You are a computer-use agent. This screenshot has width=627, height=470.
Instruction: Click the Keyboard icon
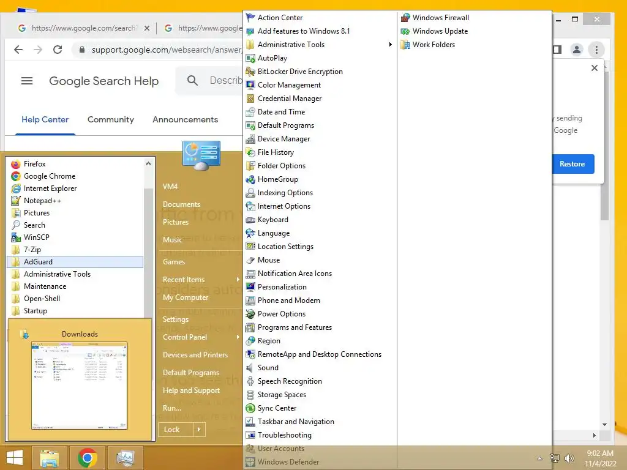click(x=250, y=220)
